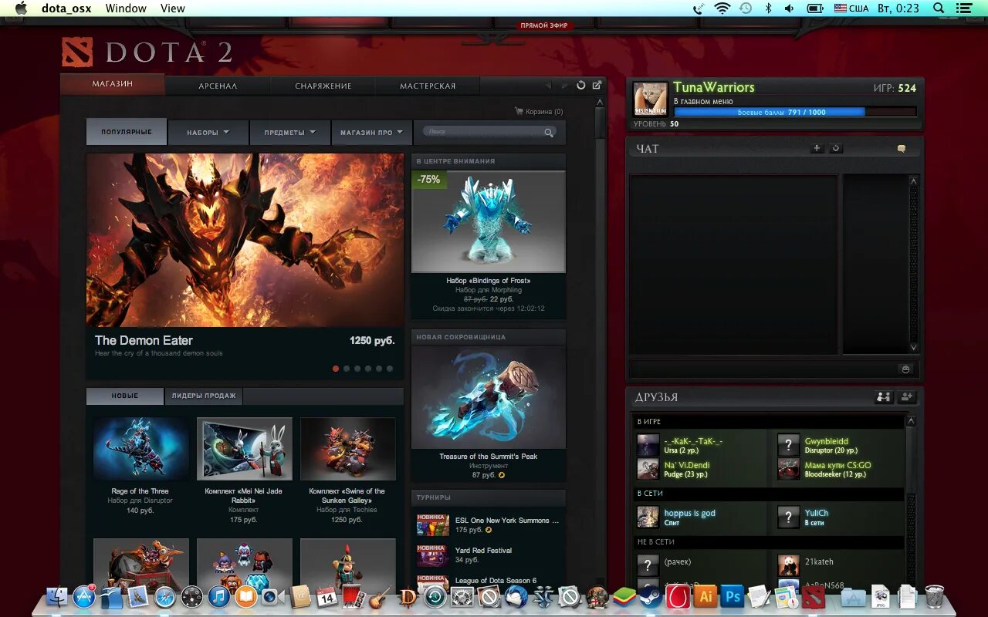Open TunaWarriors profile avatar

click(x=651, y=99)
